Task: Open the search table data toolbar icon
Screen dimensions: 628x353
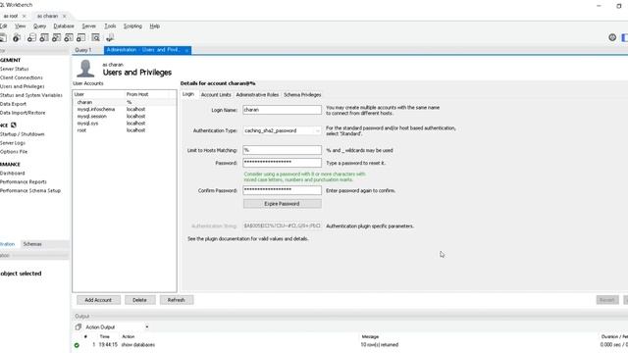Action: 96,37
